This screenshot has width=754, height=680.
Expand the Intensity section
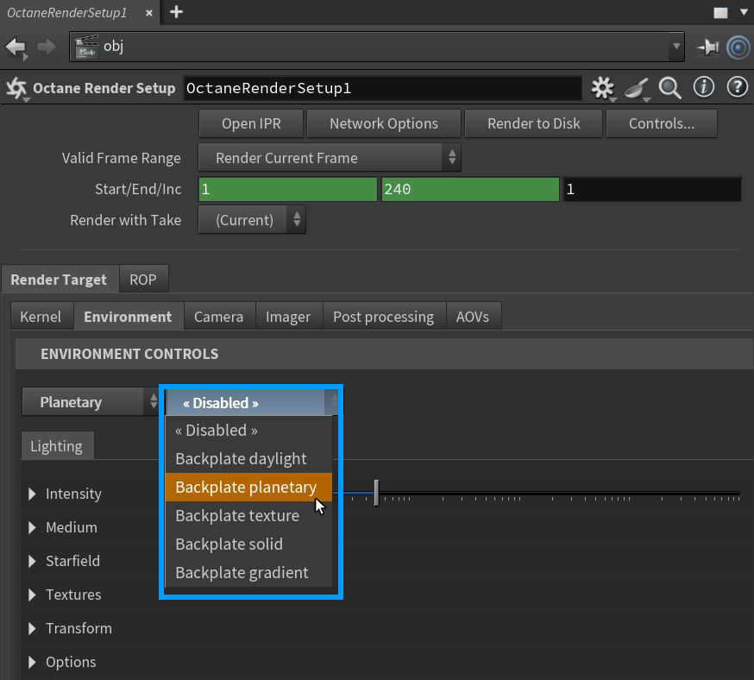(x=32, y=494)
